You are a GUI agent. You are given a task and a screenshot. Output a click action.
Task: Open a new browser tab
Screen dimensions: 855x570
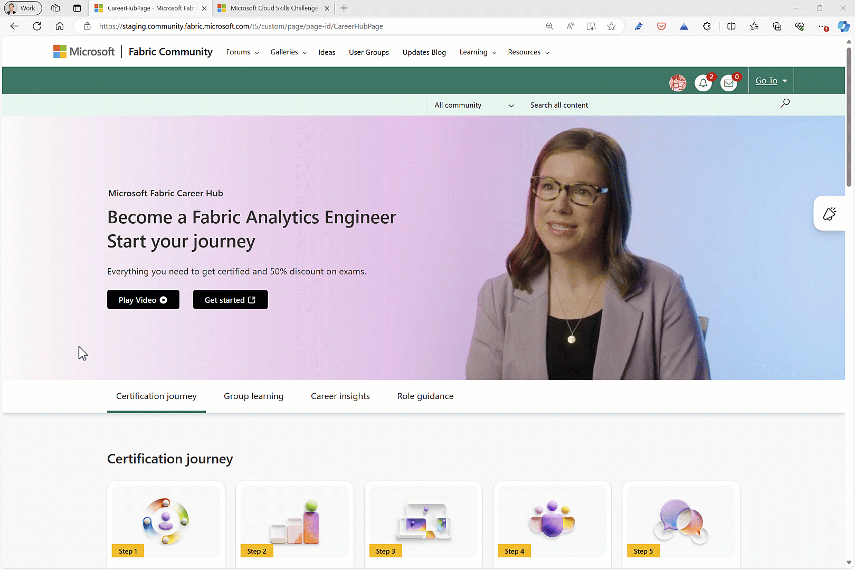point(344,8)
